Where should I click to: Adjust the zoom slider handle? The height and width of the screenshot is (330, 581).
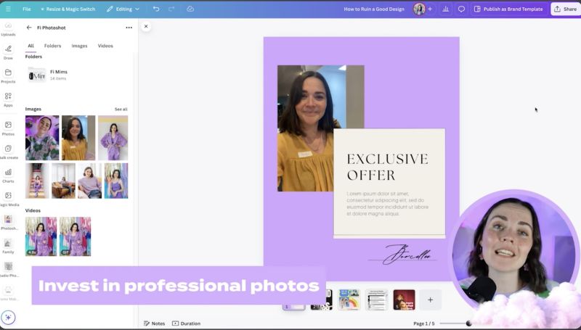(468, 323)
